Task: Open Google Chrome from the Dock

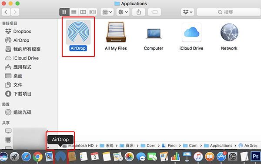Action: click(37, 157)
